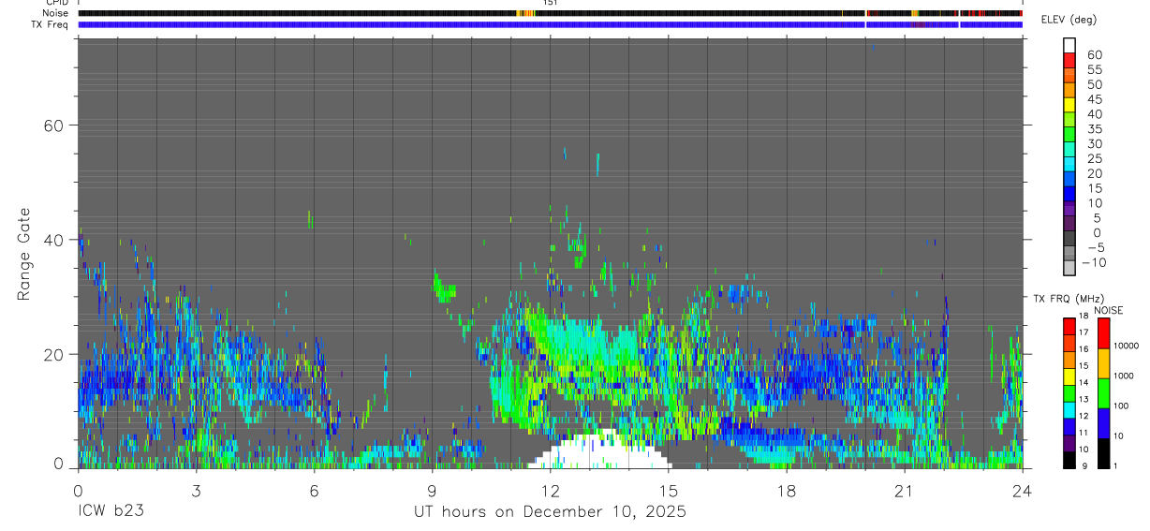Click the 21 hour tick label

tap(904, 491)
